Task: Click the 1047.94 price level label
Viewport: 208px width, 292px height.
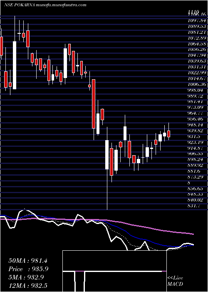Action: tap(197, 55)
